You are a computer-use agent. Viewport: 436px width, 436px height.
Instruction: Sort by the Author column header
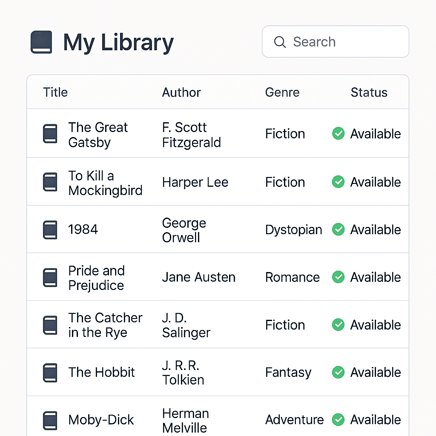[x=181, y=92]
